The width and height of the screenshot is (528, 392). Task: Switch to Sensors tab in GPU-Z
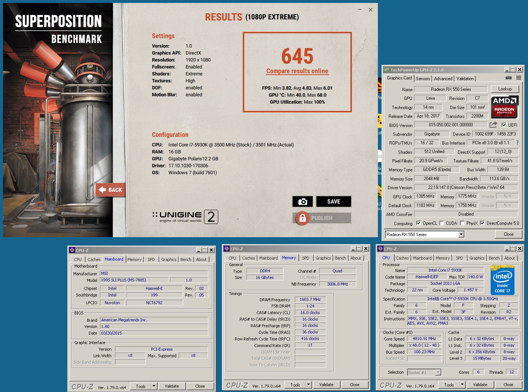pos(423,78)
